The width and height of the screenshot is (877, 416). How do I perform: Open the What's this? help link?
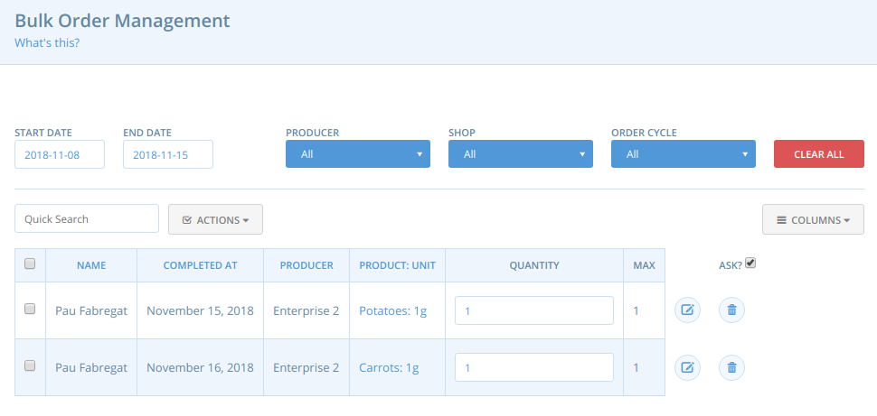click(x=47, y=42)
